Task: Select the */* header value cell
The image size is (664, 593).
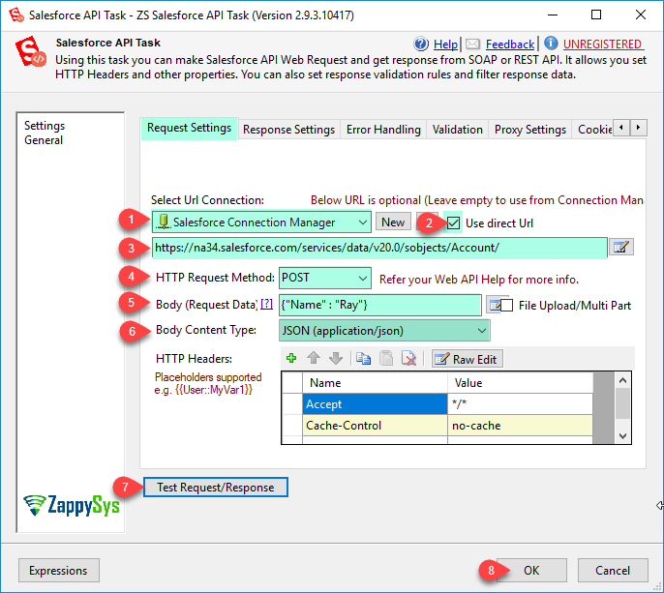Action: [x=520, y=404]
